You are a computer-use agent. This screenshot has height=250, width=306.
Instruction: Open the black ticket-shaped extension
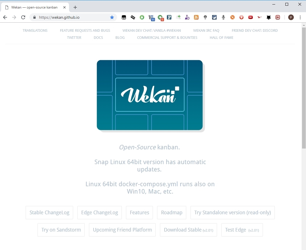pyautogui.click(x=133, y=17)
